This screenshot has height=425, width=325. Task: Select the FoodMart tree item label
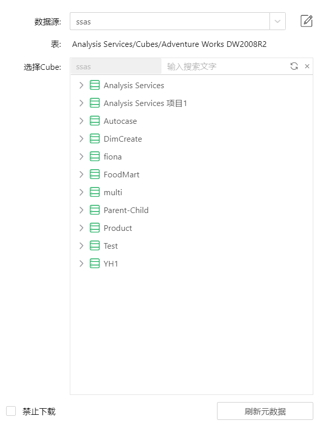pyautogui.click(x=121, y=174)
